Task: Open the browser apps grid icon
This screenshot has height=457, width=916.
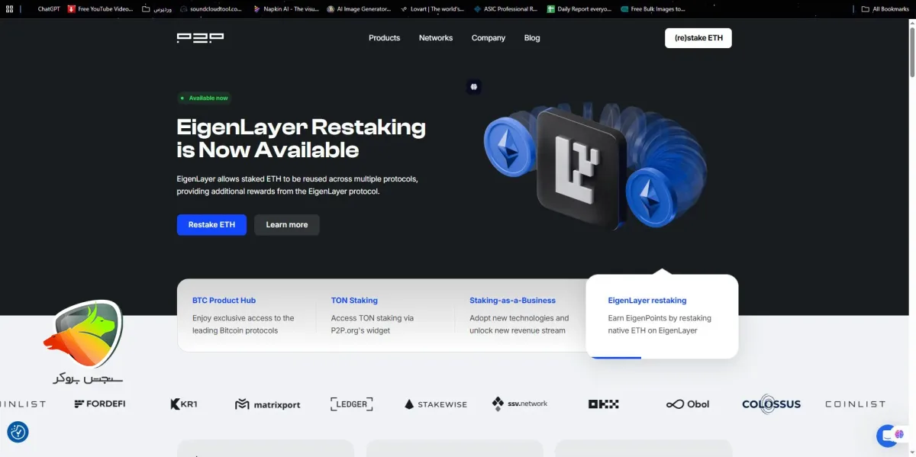Action: [9, 9]
